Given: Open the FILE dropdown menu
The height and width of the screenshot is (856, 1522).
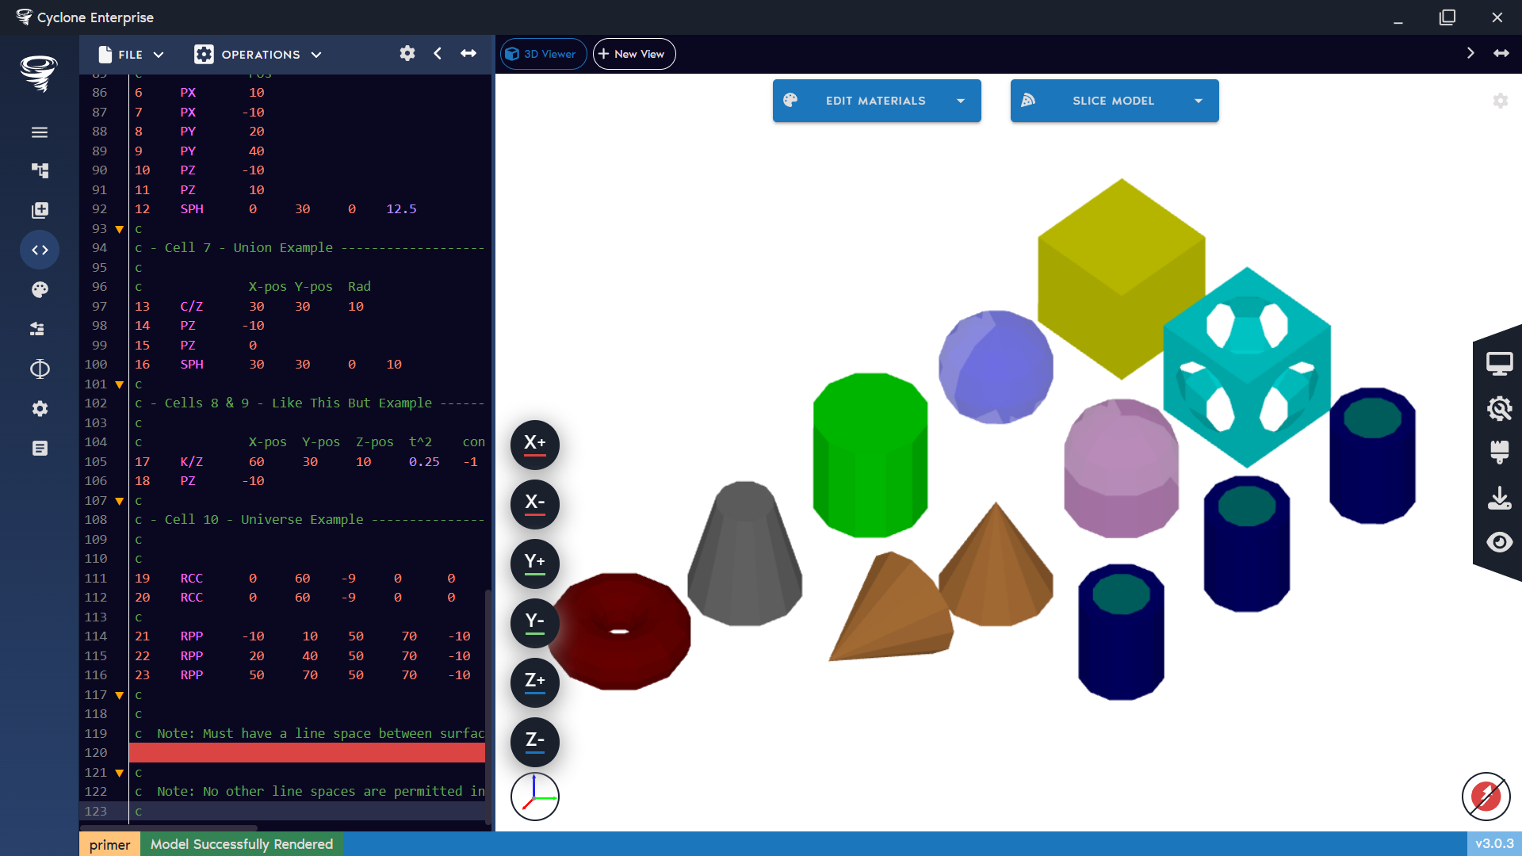Looking at the screenshot, I should point(129,54).
